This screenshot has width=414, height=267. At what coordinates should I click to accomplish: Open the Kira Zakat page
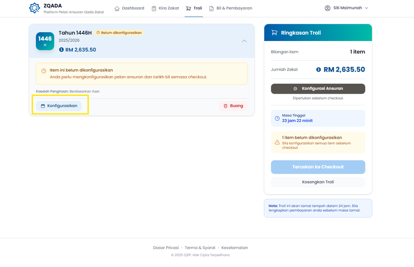[165, 8]
